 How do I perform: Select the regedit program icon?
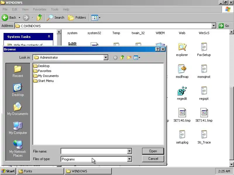[182, 91]
